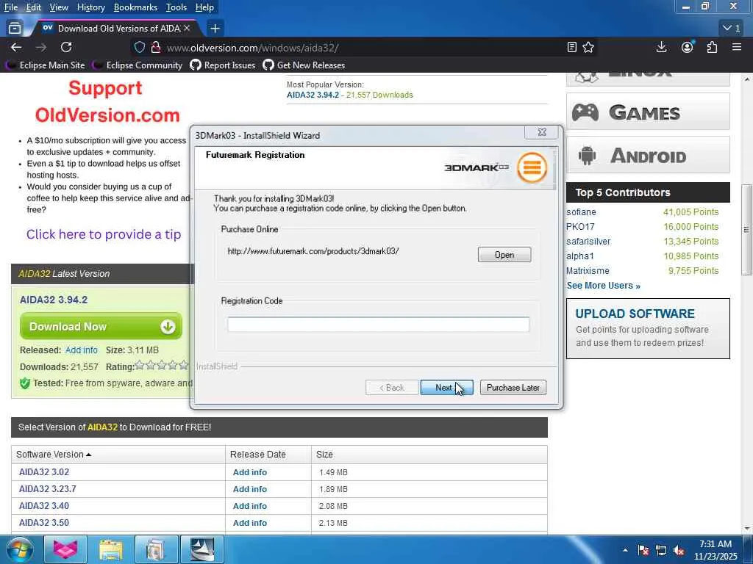Click the Games category gamepad icon

pyautogui.click(x=585, y=112)
